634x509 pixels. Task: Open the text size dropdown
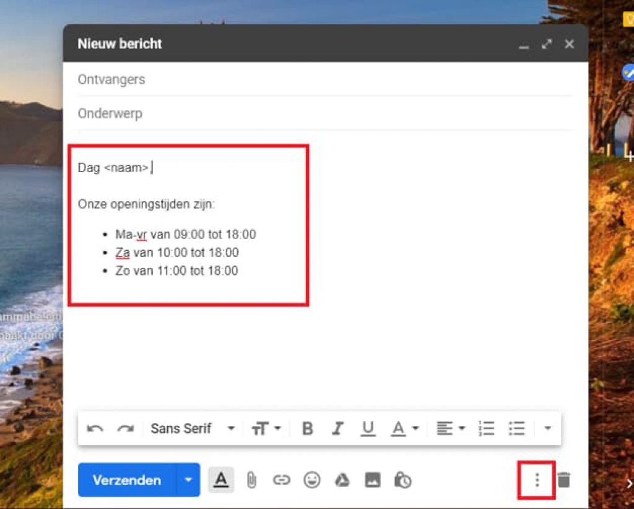click(x=266, y=429)
